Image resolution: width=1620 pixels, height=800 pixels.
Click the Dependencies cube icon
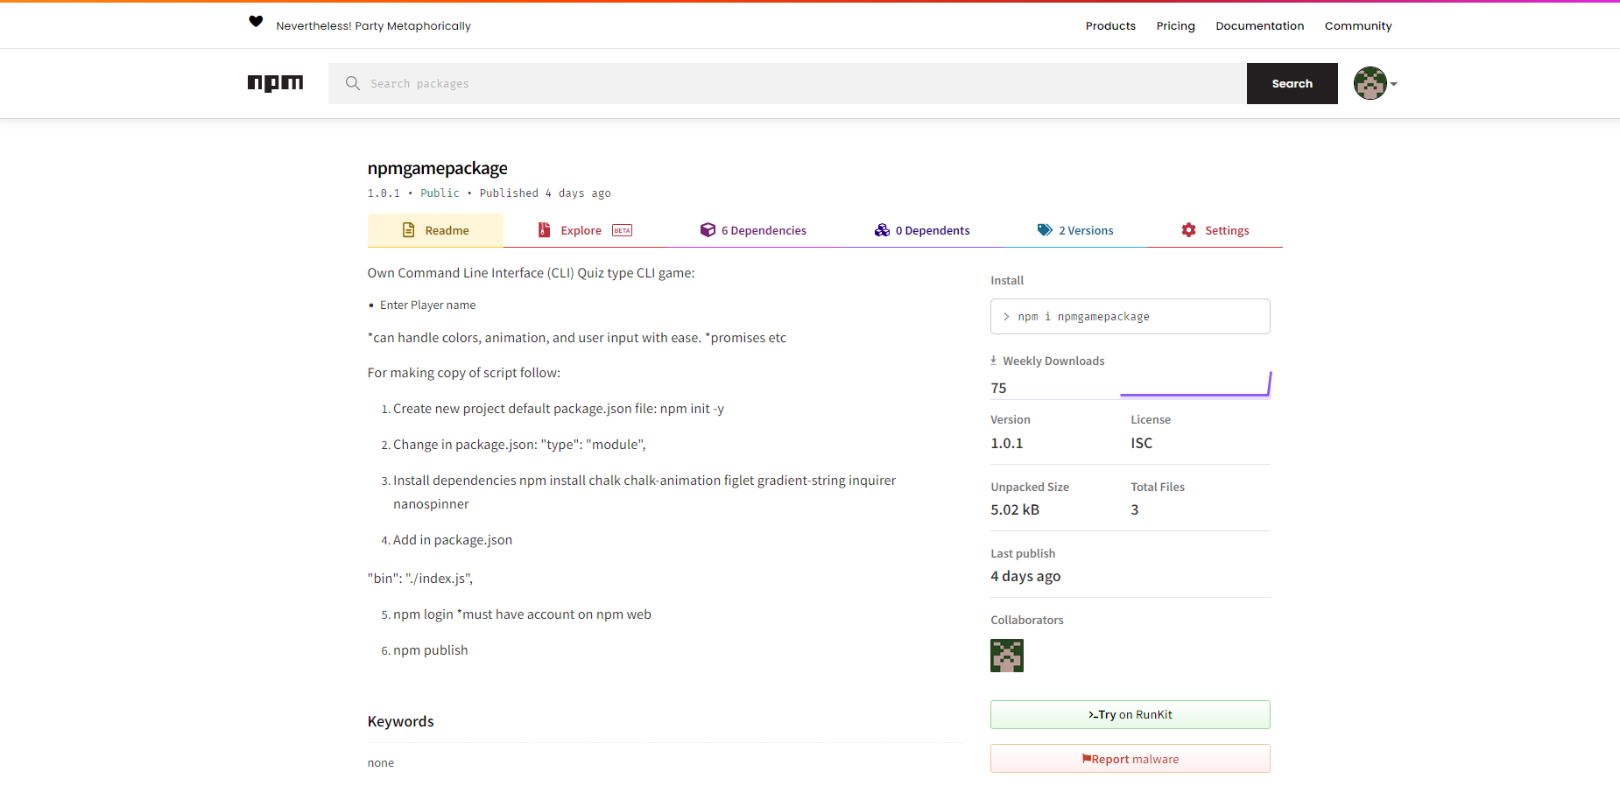pyautogui.click(x=708, y=230)
